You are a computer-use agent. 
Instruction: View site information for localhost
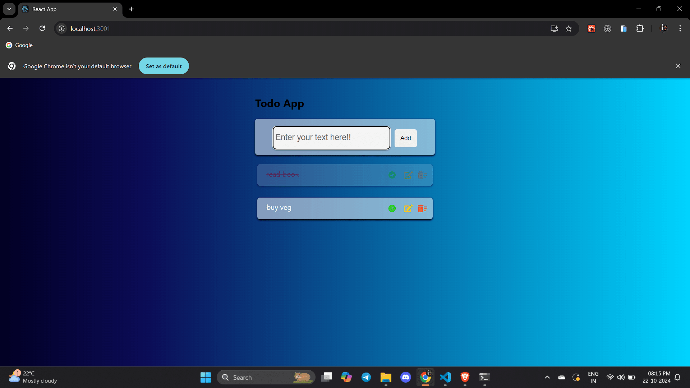pyautogui.click(x=62, y=28)
